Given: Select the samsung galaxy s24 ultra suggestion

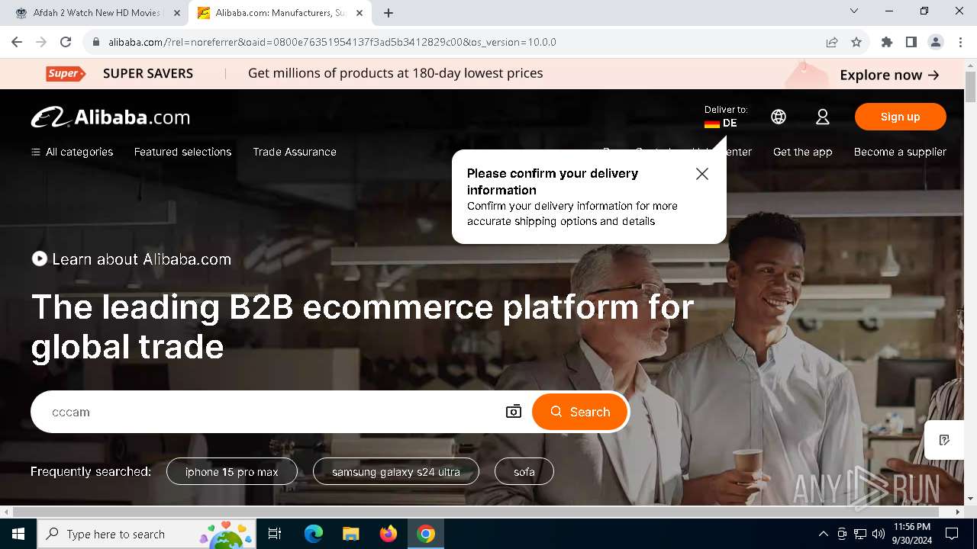Looking at the screenshot, I should [396, 472].
